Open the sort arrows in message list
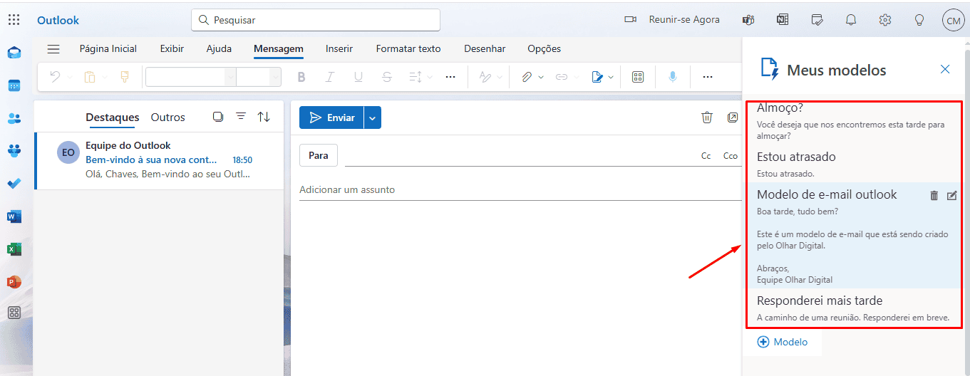 click(264, 117)
